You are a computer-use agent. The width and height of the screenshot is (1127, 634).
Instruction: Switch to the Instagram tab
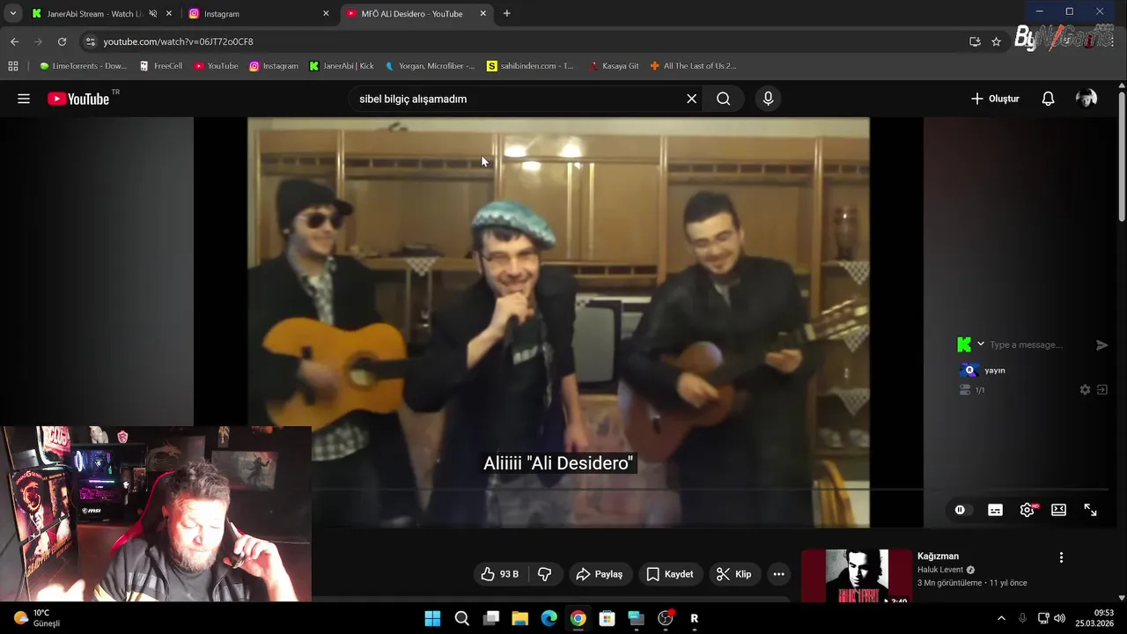coord(251,14)
